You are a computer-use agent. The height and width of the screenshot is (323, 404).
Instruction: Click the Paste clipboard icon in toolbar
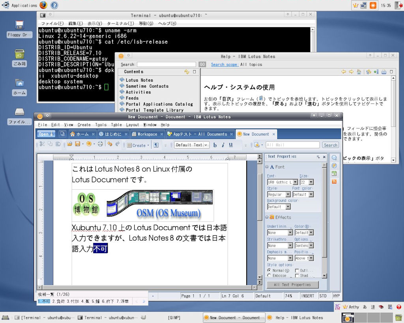coord(58,144)
